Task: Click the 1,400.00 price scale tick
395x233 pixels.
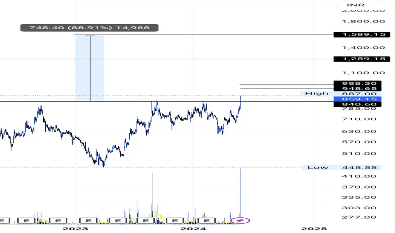Action: pyautogui.click(x=364, y=47)
